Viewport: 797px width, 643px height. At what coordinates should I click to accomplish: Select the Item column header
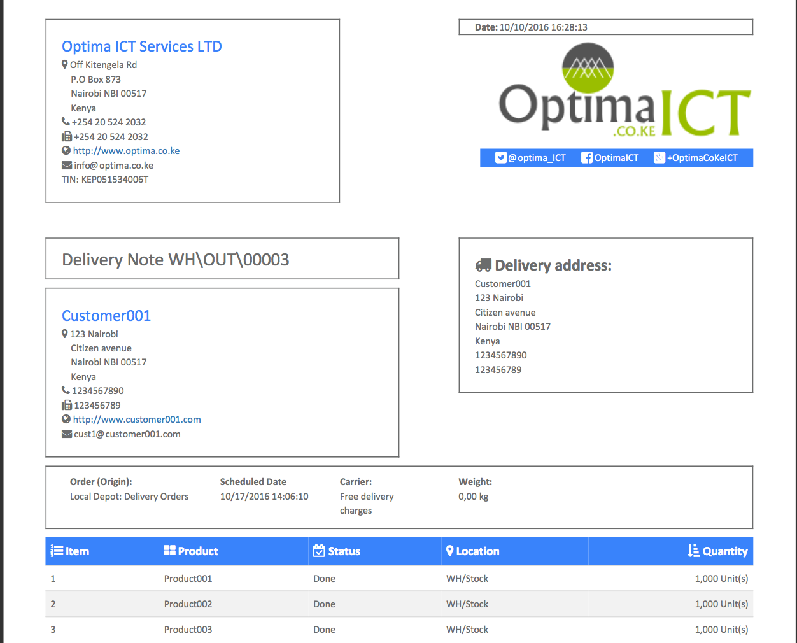pyautogui.click(x=102, y=551)
